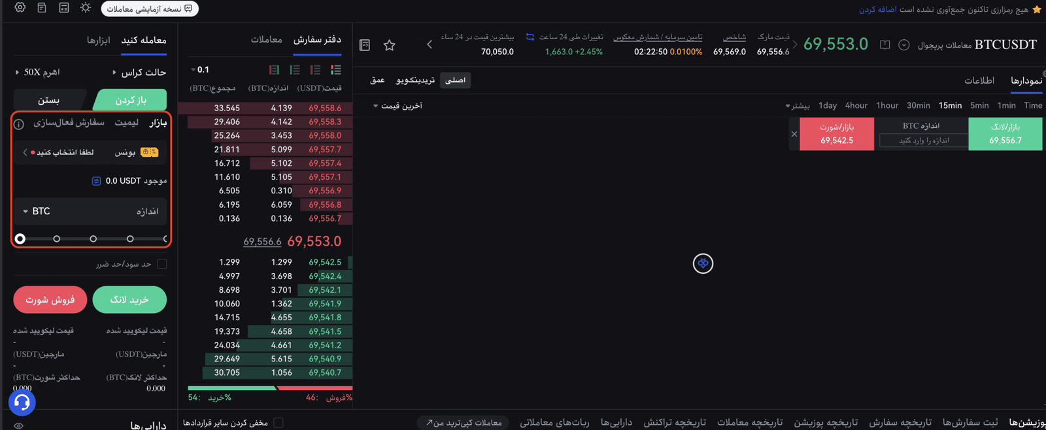Select combined buy/sell order book view icon
Viewport: 1046px width, 430px height.
coord(335,69)
